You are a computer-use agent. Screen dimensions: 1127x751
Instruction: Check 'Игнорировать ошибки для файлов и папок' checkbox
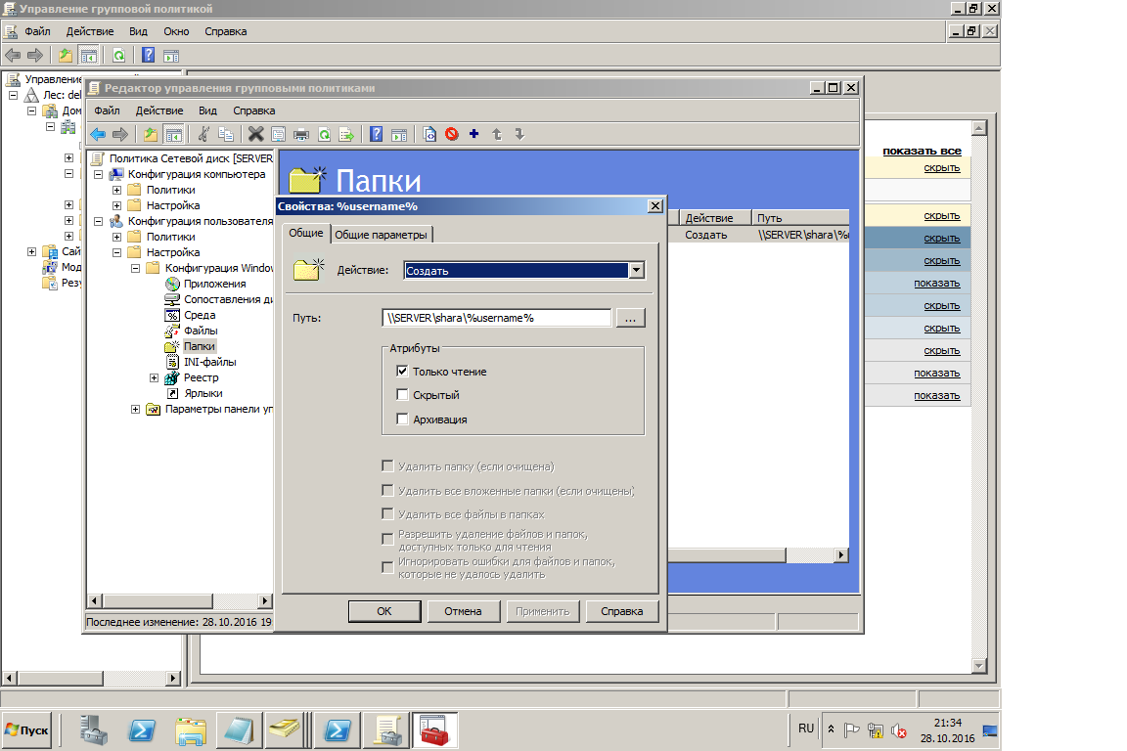coord(387,567)
